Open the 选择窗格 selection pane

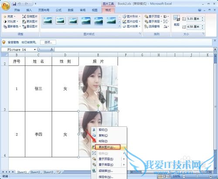tap(152, 27)
